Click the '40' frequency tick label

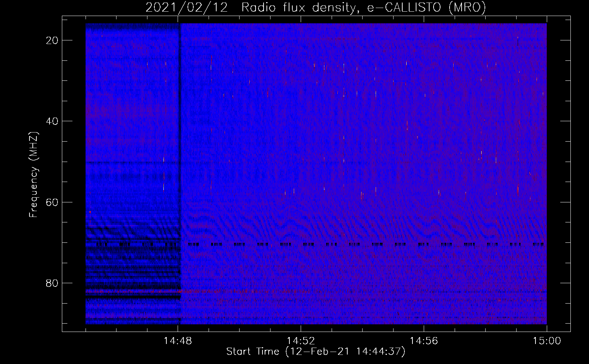pyautogui.click(x=52, y=121)
